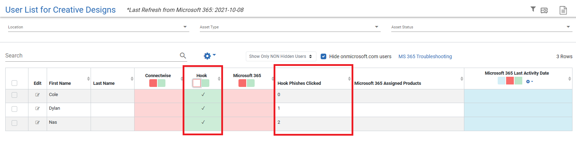Sort by Hook Phishes Clicked column
576x143 pixels.
point(349,79)
